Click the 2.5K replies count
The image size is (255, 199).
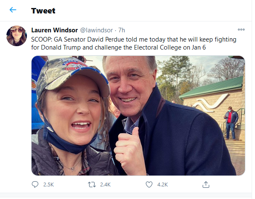point(49,184)
